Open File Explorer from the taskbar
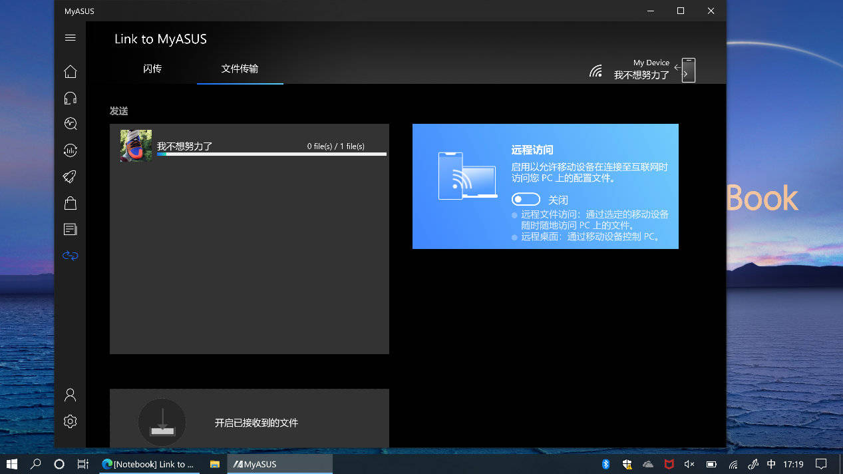843x474 pixels. (x=214, y=464)
